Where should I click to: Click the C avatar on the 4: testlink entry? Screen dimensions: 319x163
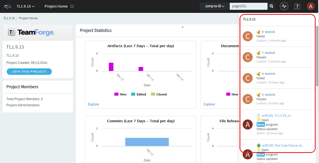point(248,78)
